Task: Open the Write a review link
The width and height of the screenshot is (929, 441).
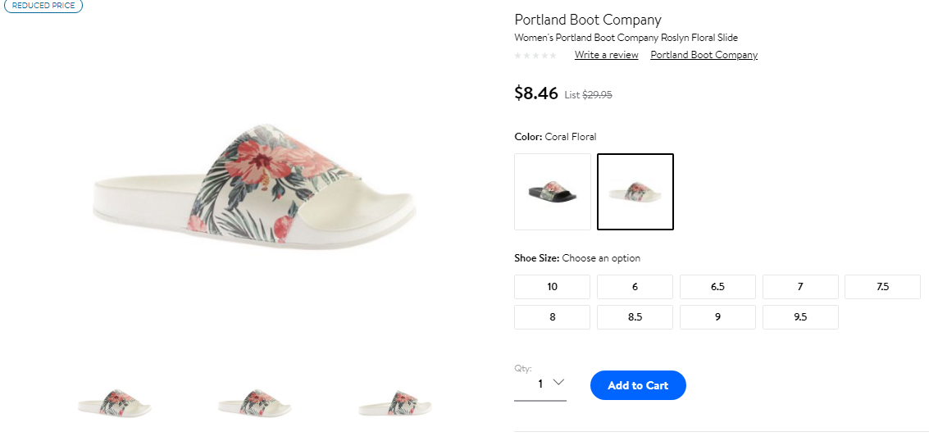Action: click(x=606, y=55)
